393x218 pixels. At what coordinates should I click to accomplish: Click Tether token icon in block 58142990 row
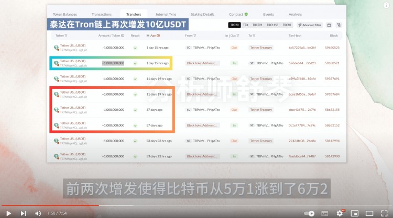57,156
